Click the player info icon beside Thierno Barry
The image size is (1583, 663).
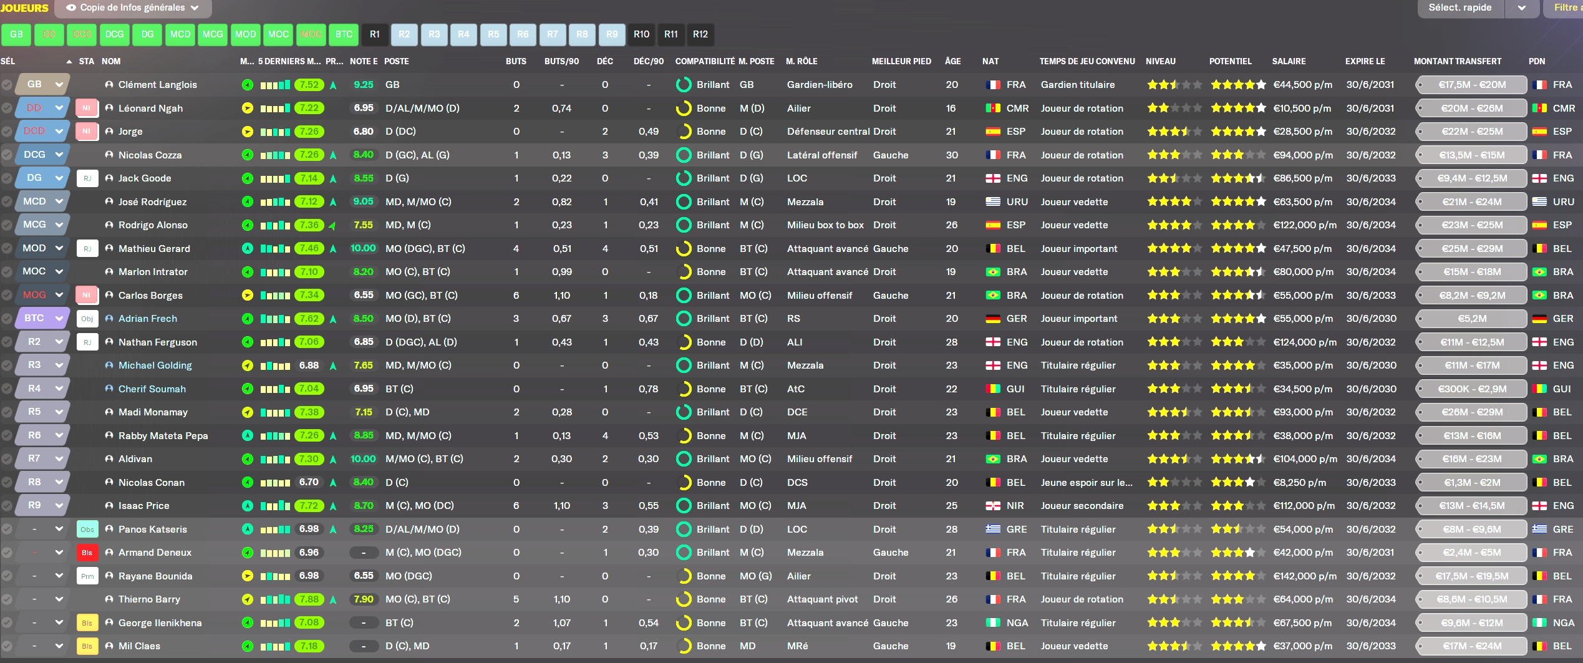[x=109, y=599]
